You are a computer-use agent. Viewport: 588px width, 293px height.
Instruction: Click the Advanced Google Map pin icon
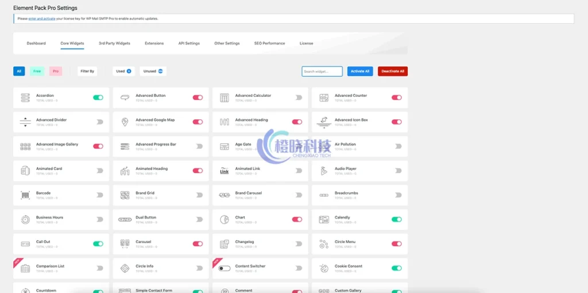pyautogui.click(x=125, y=122)
